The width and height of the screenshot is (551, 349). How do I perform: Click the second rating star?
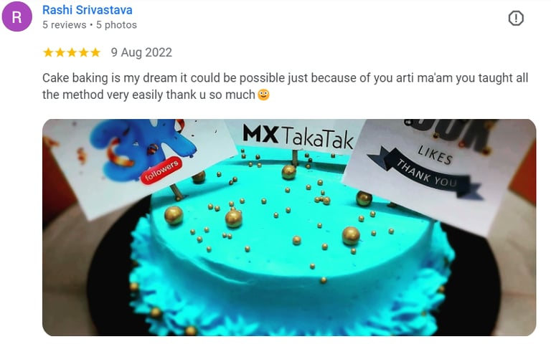(x=60, y=52)
